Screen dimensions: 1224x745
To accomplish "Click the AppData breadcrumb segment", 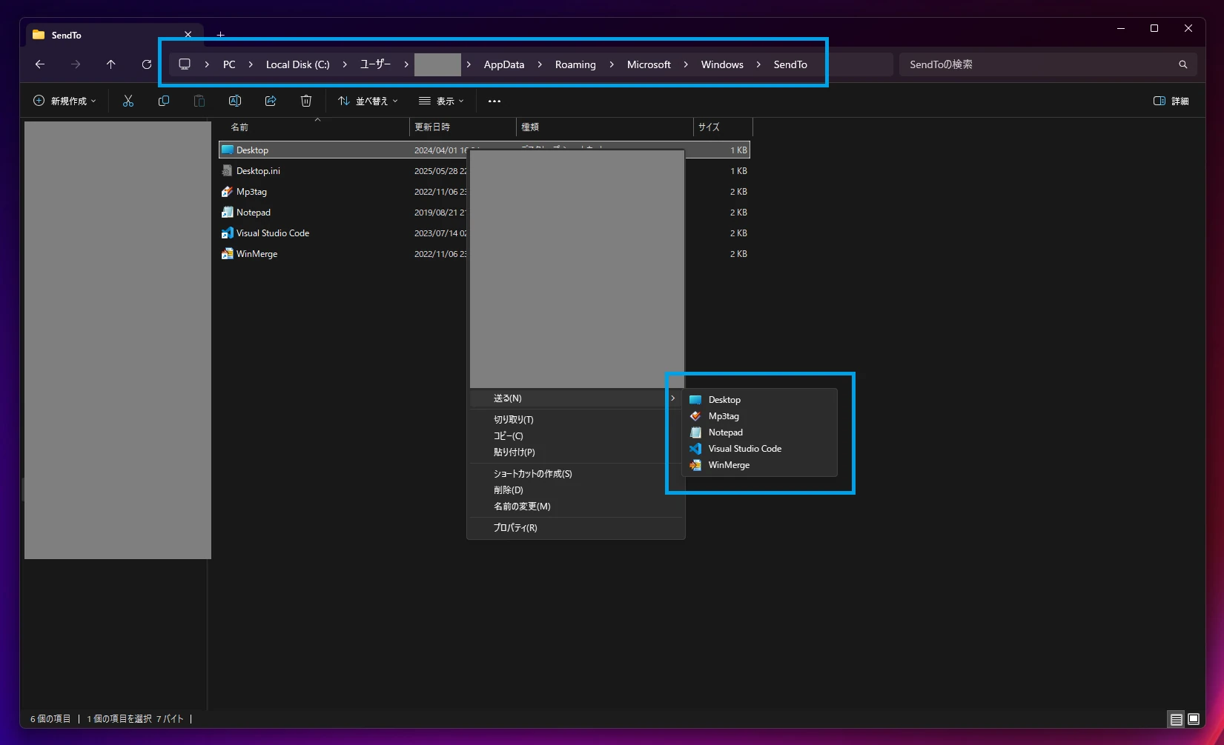I will coord(503,64).
